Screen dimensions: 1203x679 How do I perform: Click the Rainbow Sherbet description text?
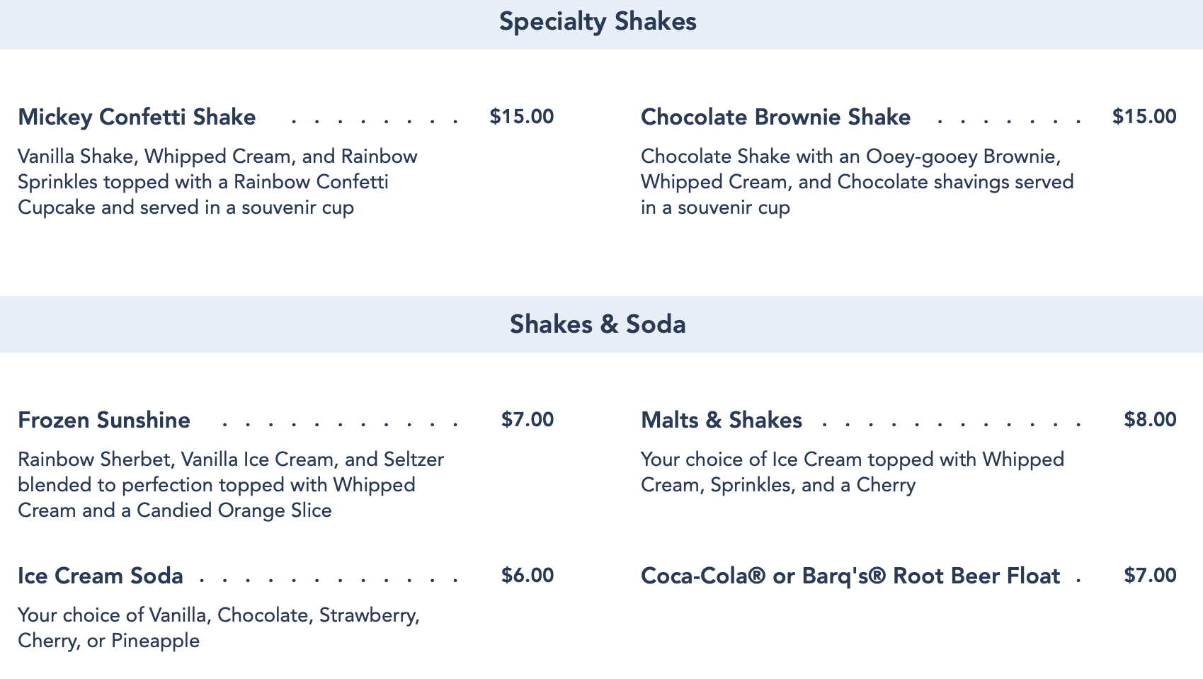pos(230,485)
